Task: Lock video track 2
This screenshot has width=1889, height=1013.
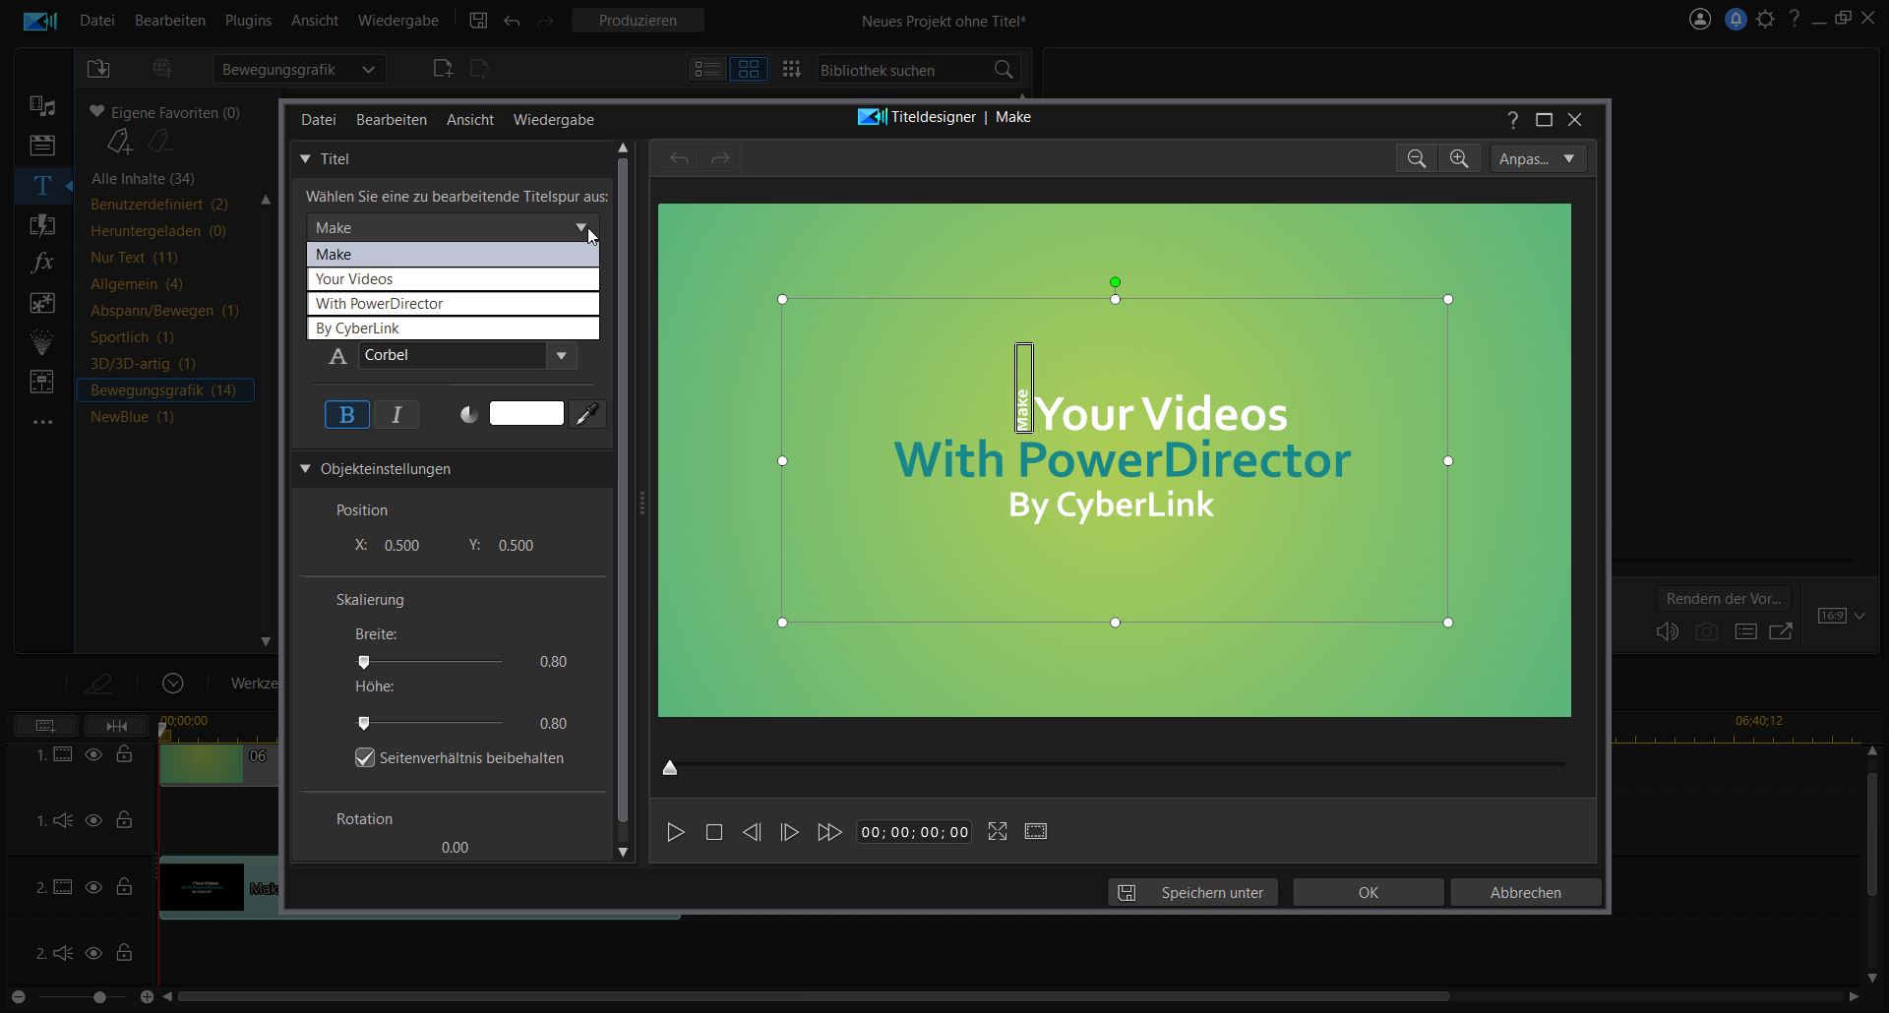Action: (124, 886)
